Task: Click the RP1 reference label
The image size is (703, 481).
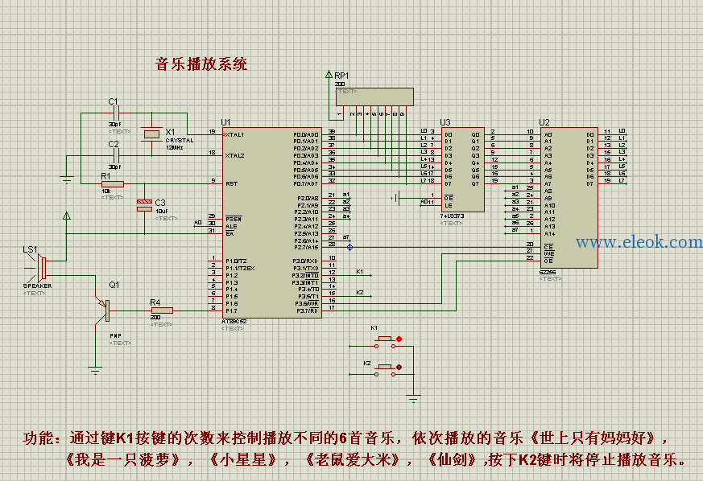Action: (x=341, y=76)
